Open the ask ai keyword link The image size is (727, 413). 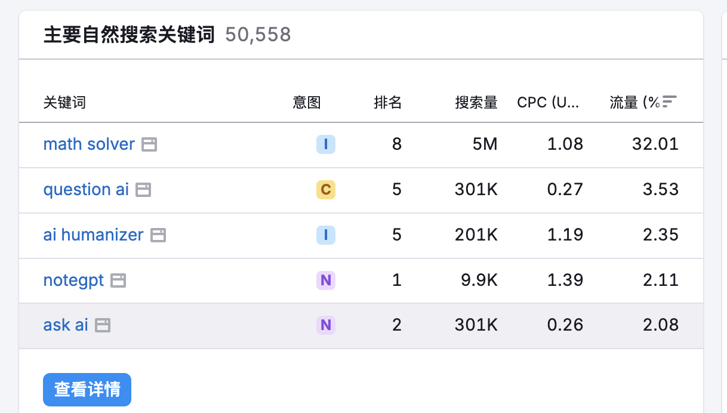(66, 325)
